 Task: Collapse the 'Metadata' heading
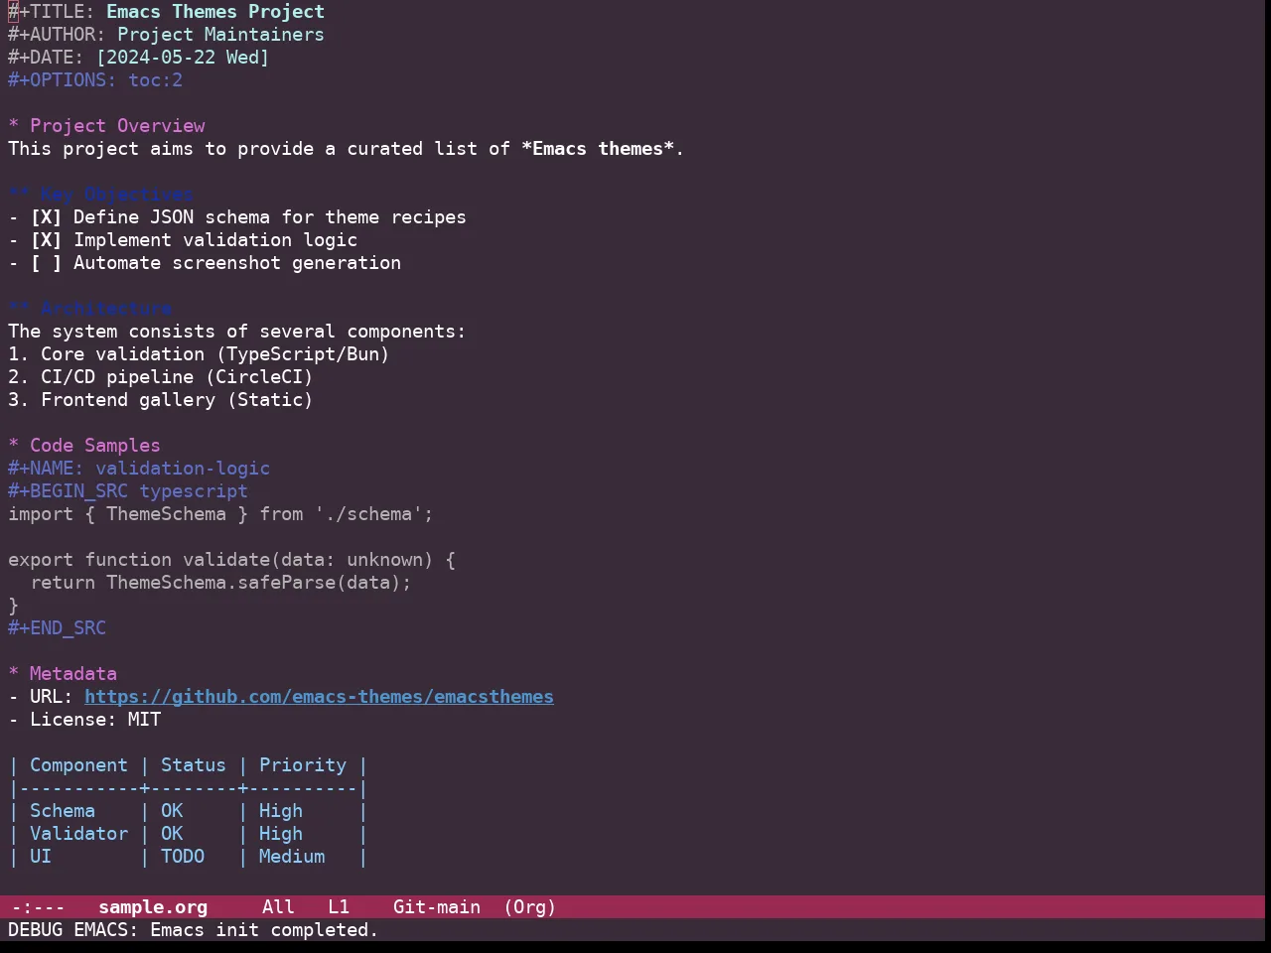point(63,674)
